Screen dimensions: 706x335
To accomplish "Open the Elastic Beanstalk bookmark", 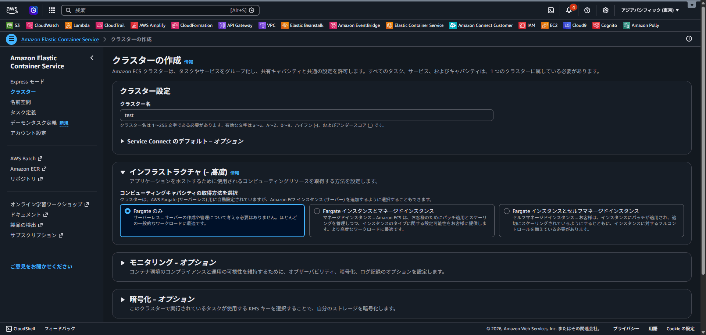I will click(303, 25).
